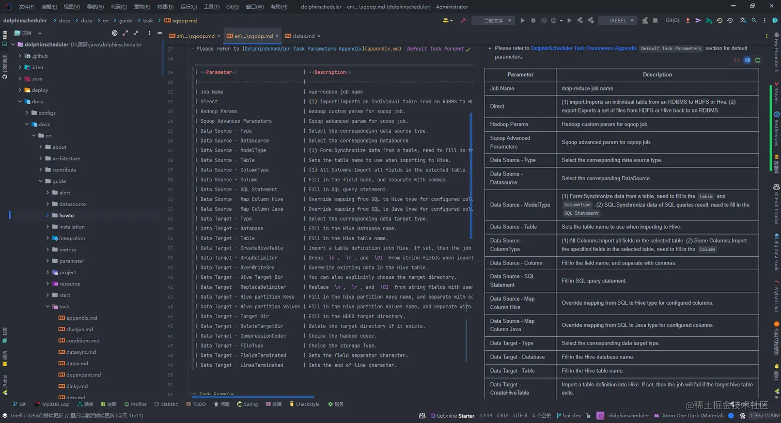Expand the configs folder
The height and width of the screenshot is (423, 781).
(x=27, y=113)
